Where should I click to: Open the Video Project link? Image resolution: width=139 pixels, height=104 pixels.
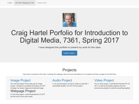[104, 80]
